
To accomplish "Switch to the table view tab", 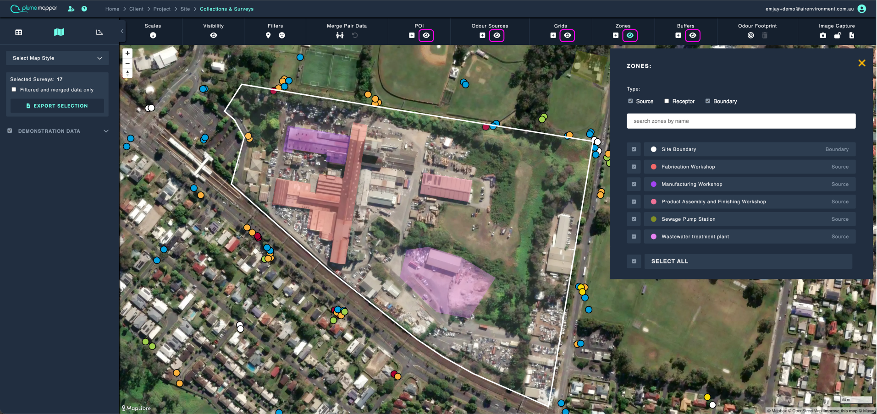I will click(19, 33).
